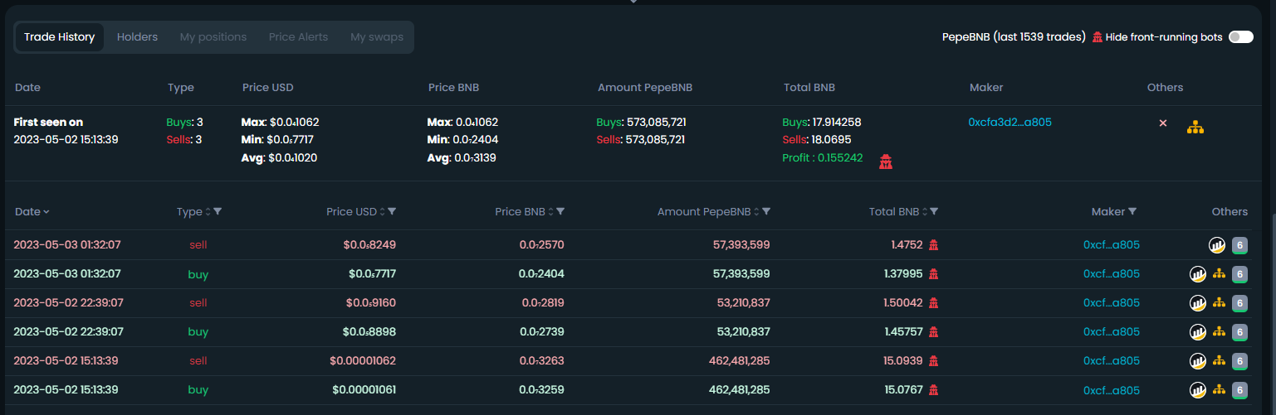Open maker link on the 22:39:07 buy row
This screenshot has height=415, width=1276.
point(1112,331)
